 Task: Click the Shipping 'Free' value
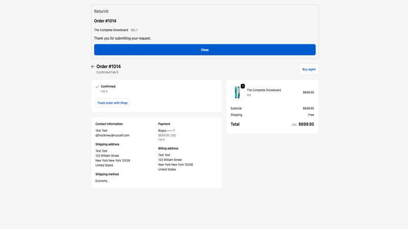tap(311, 115)
